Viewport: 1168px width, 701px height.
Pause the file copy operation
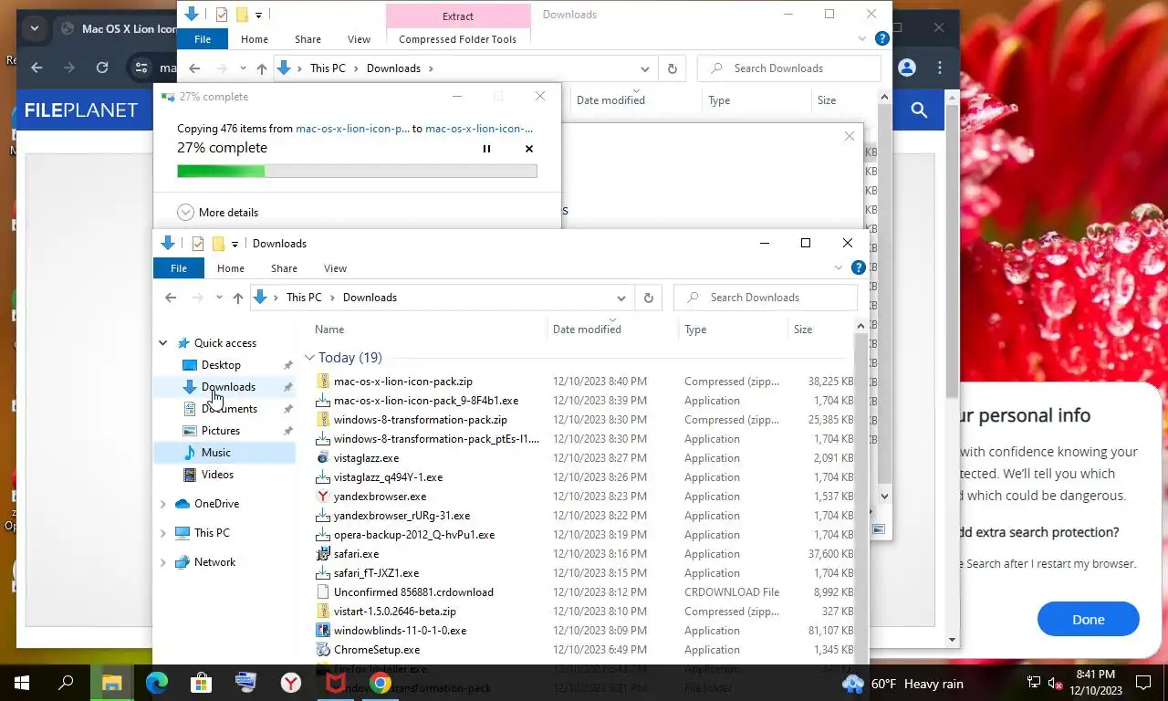coord(486,149)
